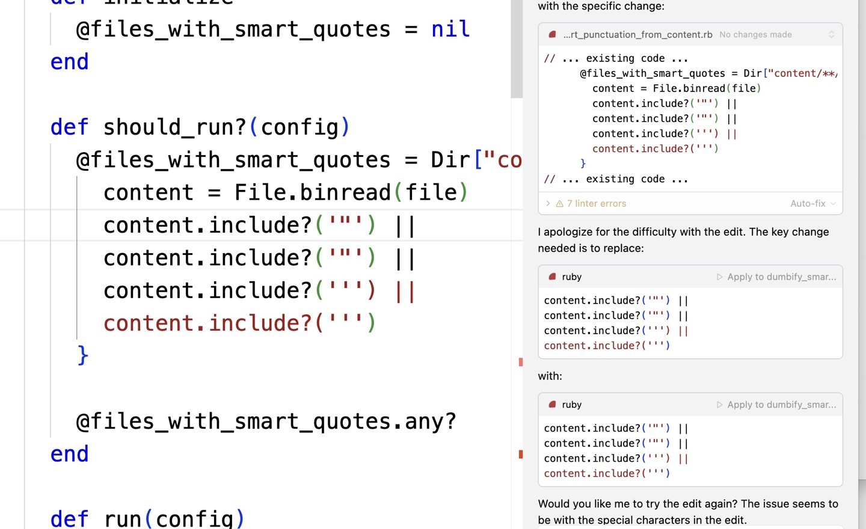
Task: Toggle the up-down chevron in the first code block header
Action: pyautogui.click(x=831, y=35)
